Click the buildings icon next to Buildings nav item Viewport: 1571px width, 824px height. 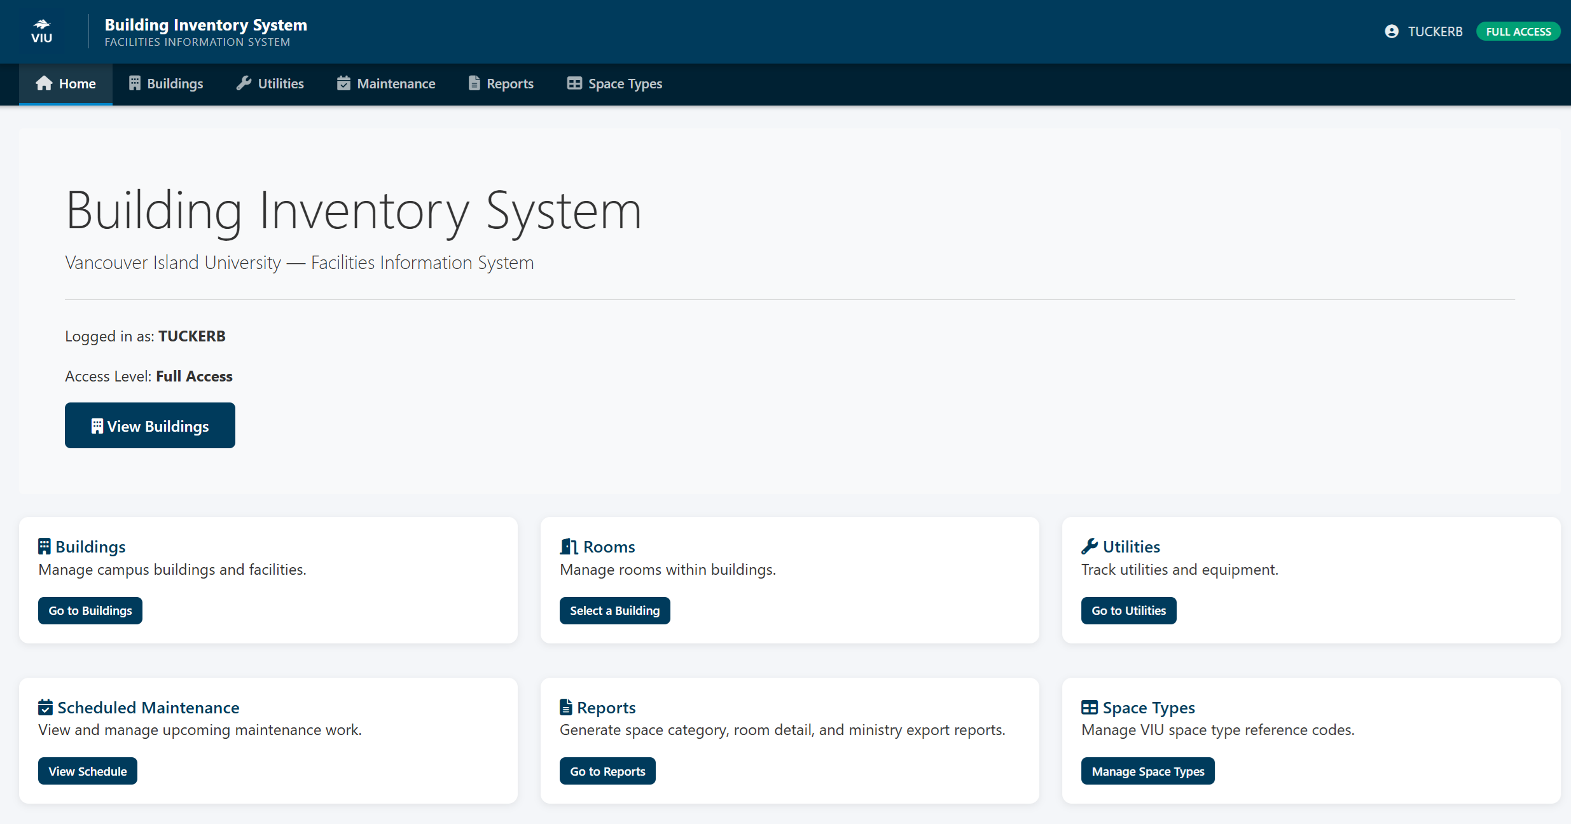134,83
